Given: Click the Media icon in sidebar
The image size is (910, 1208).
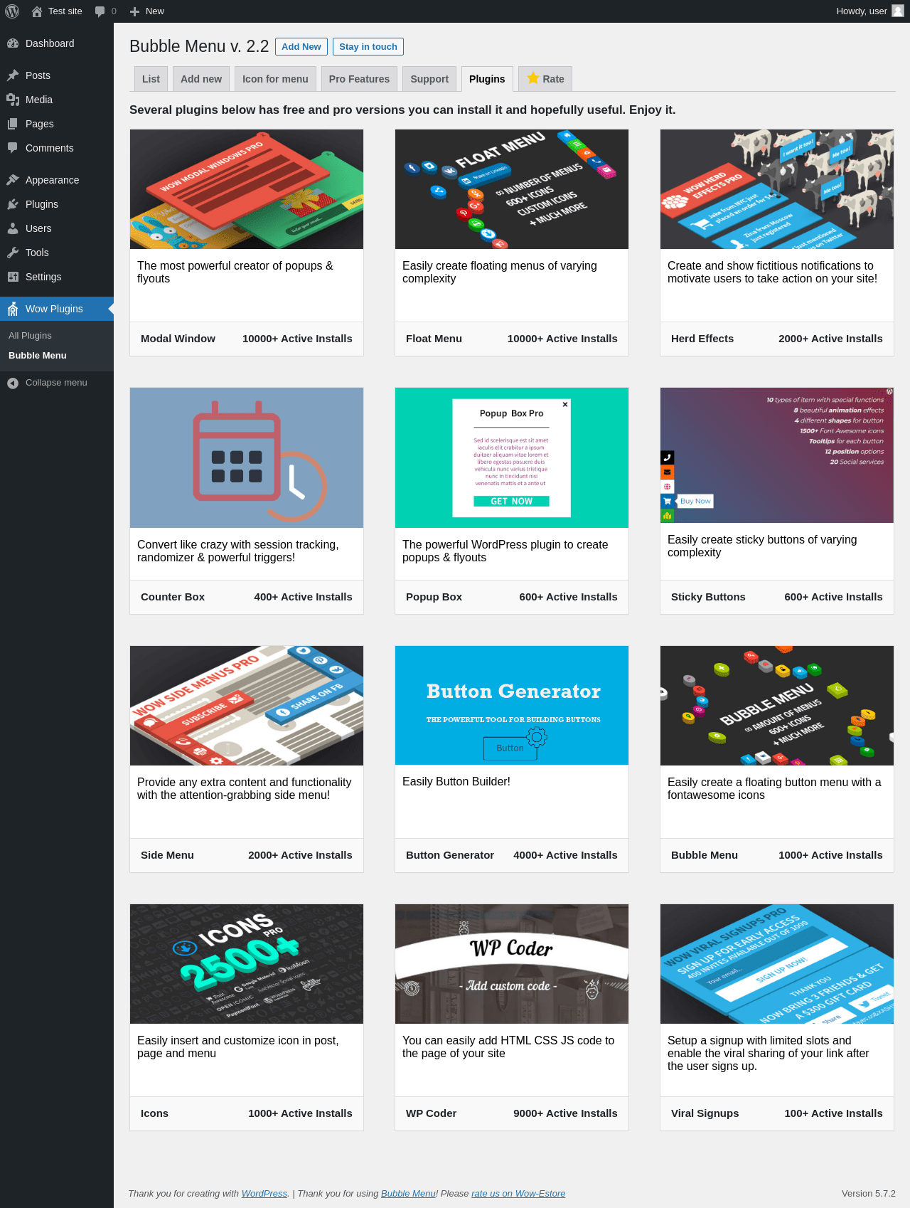Looking at the screenshot, I should coord(13,100).
